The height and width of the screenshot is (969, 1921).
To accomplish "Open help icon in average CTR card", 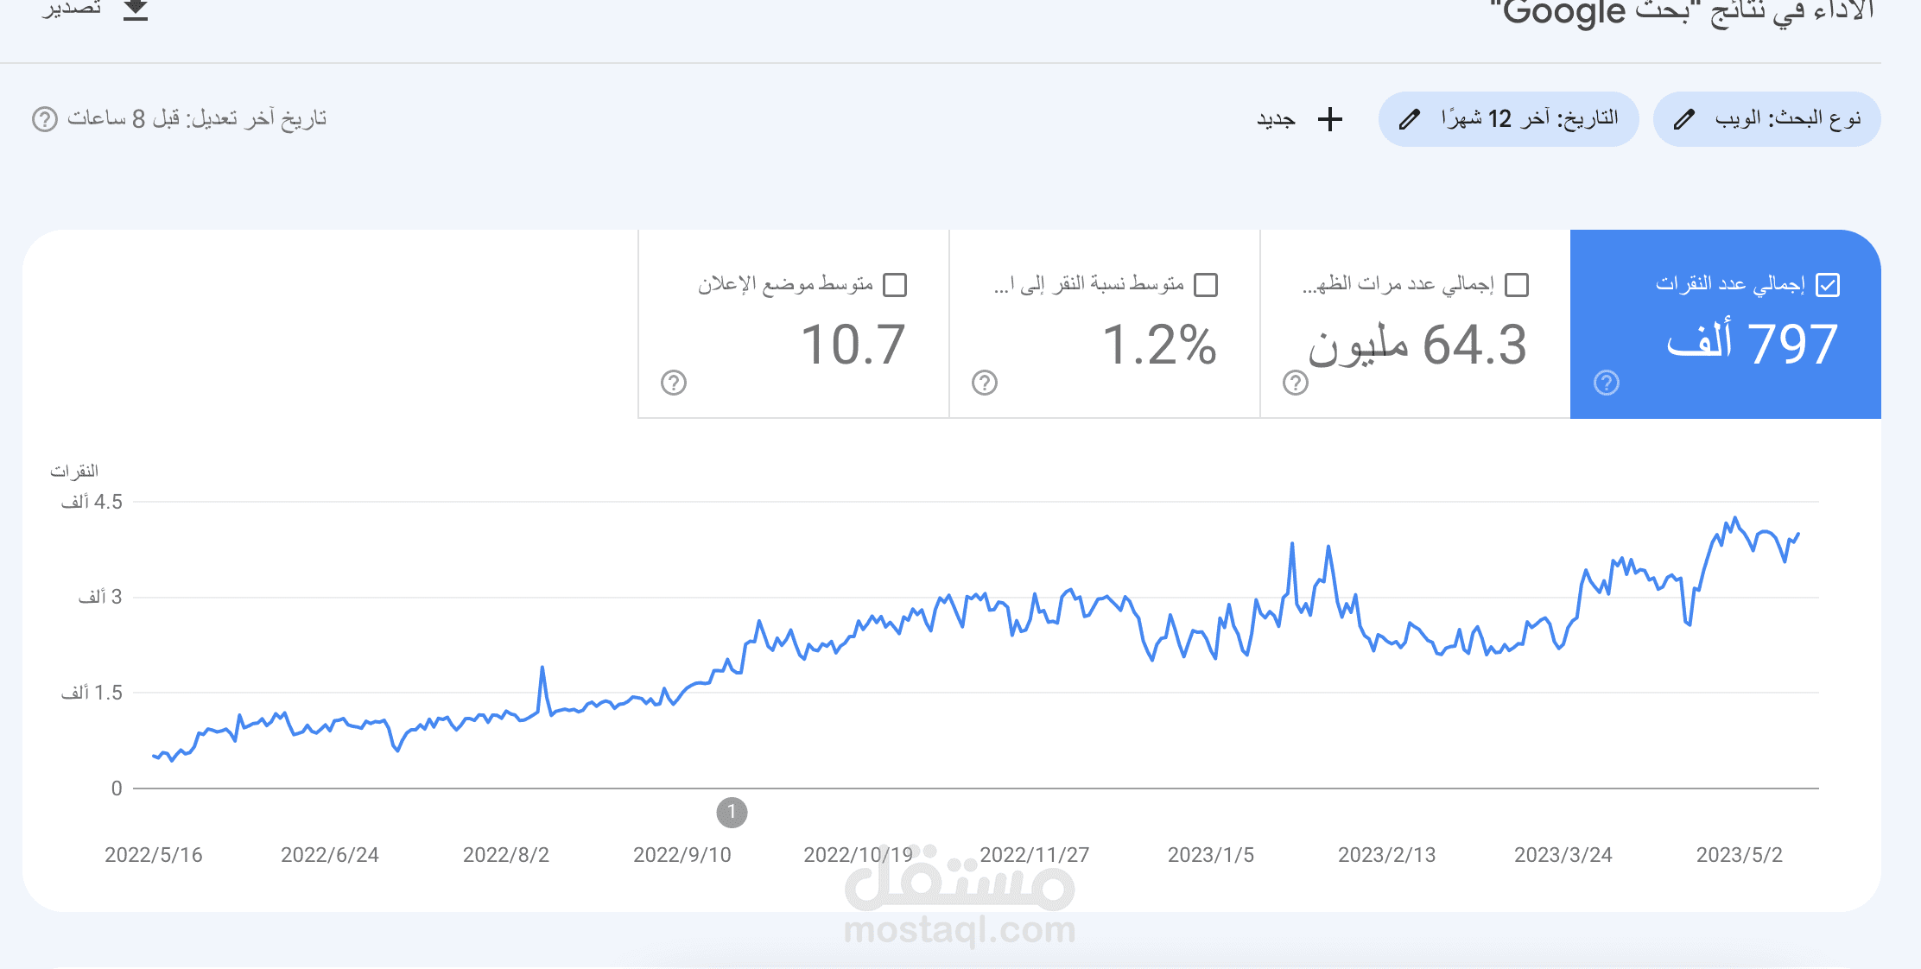I will tap(985, 383).
